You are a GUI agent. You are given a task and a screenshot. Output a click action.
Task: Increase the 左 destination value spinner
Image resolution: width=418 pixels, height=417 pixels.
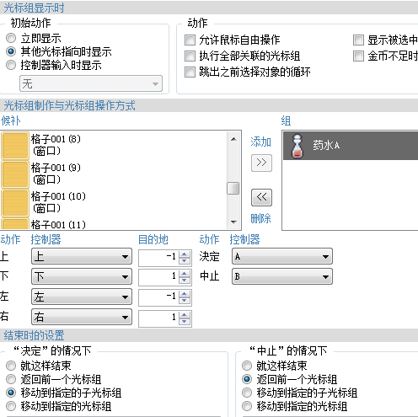point(185,294)
